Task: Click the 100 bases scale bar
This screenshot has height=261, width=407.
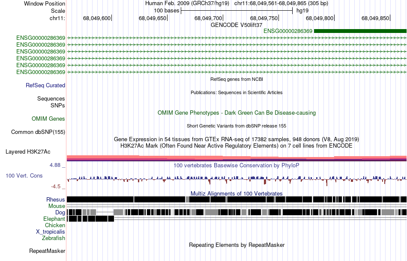Action: pos(237,11)
